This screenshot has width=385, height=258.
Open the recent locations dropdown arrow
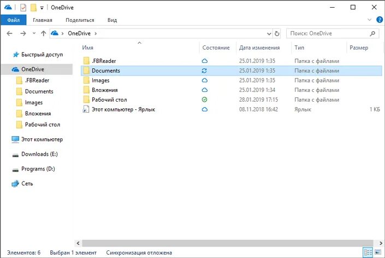coord(34,33)
